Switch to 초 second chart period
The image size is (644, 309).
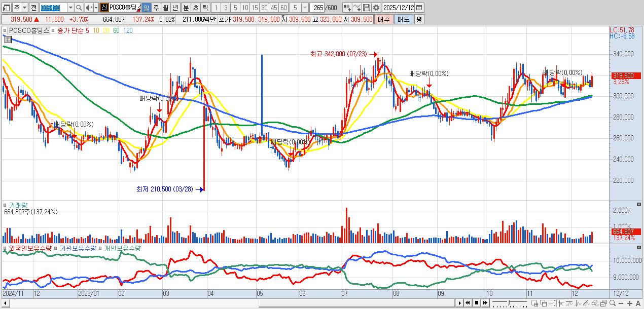tap(195, 8)
